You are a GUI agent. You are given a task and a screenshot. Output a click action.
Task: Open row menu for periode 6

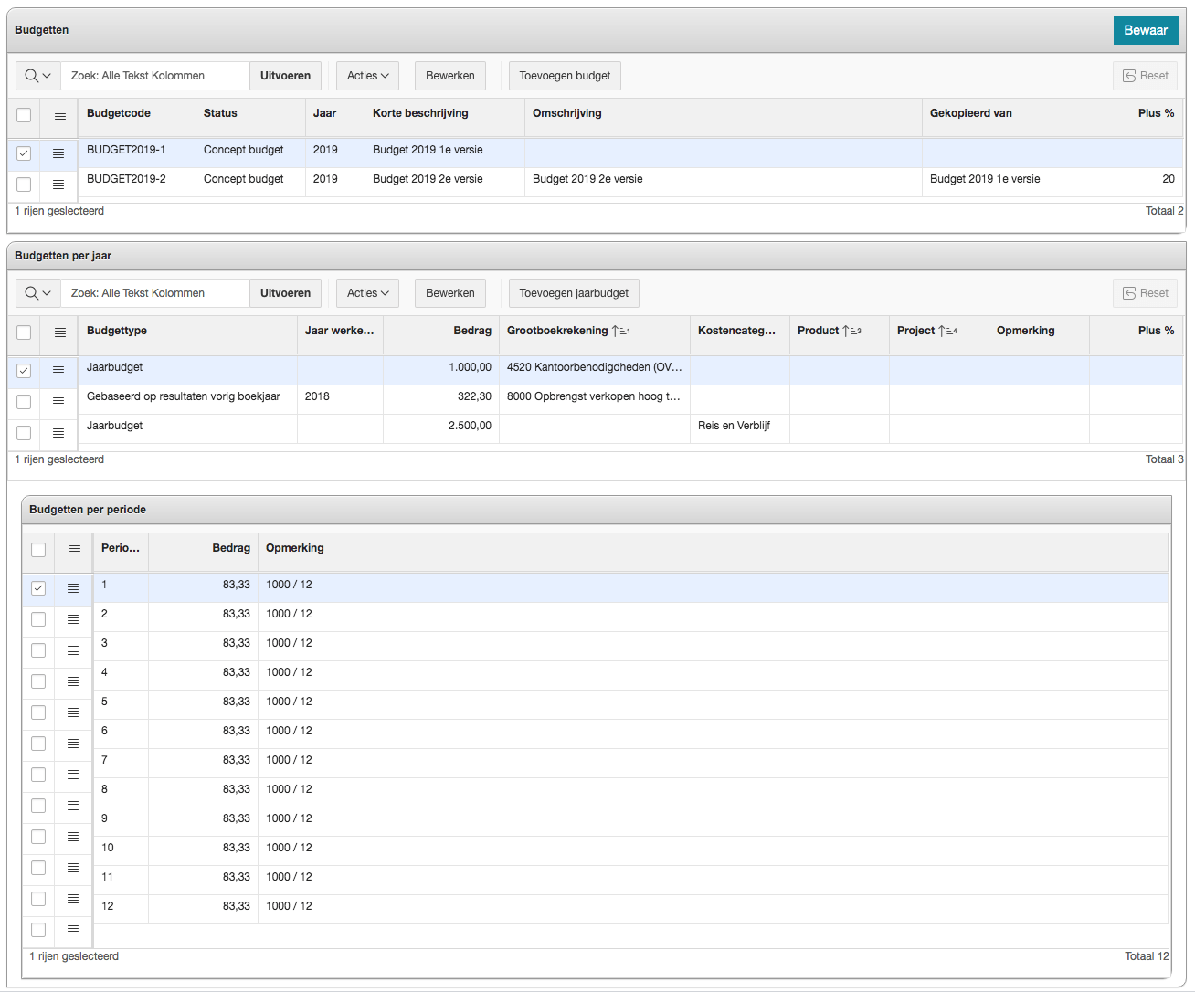coord(73,744)
